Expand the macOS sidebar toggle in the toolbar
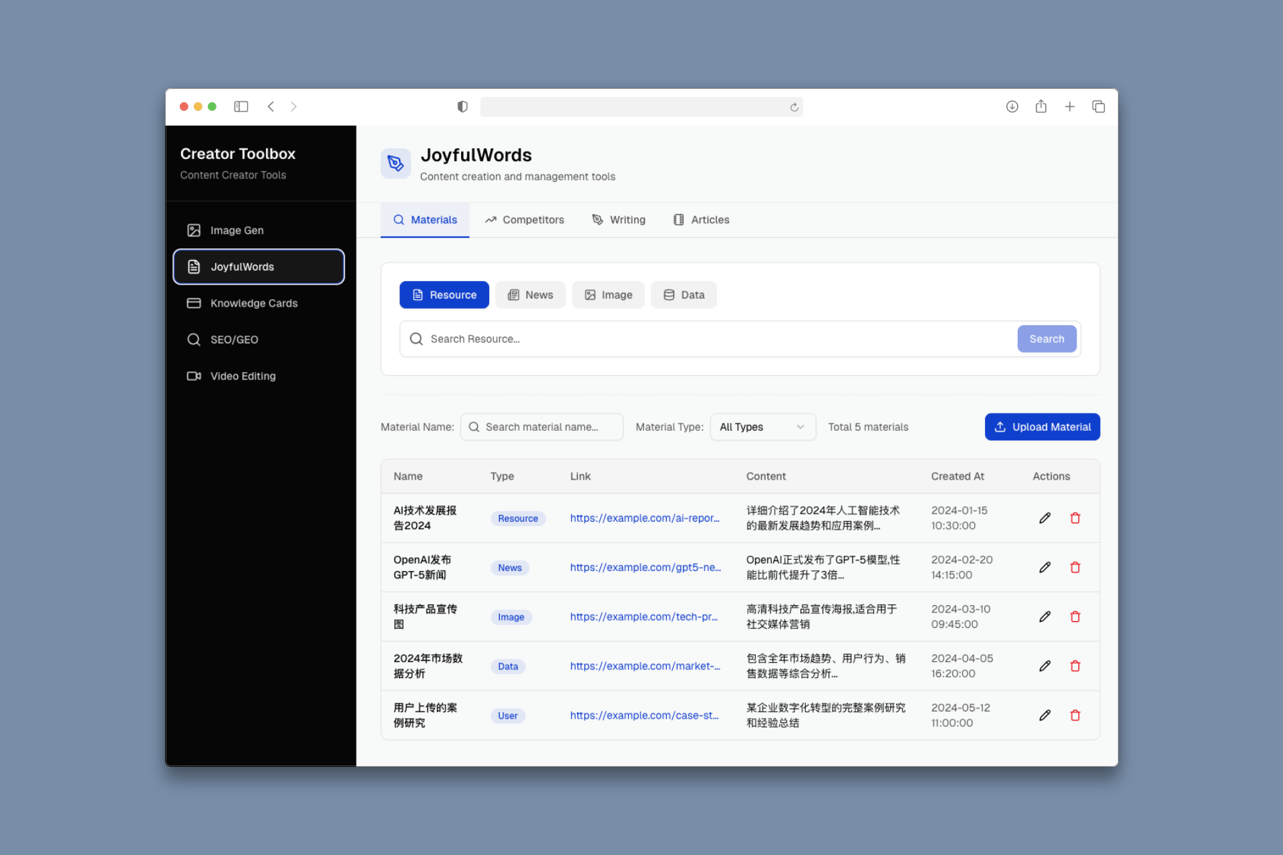Screen dimensions: 1283x855 point(241,106)
